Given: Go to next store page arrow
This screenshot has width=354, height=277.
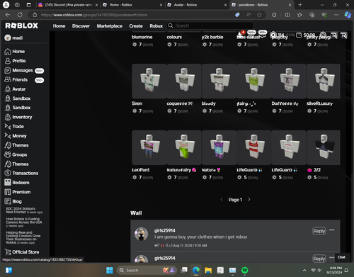Looking at the screenshot, I should [249, 200].
